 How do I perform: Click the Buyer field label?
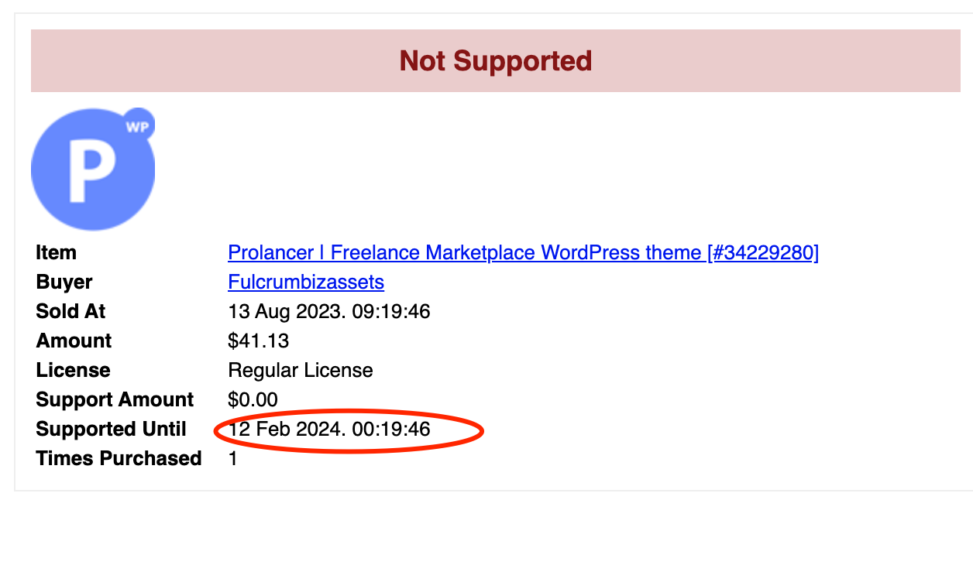(64, 282)
